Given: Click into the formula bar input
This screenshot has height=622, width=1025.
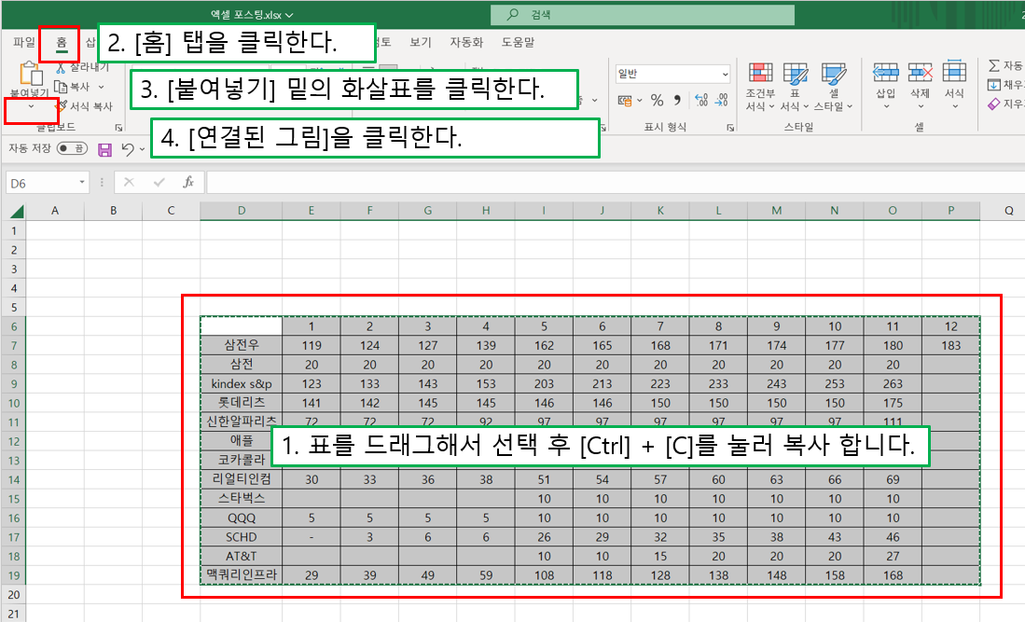Looking at the screenshot, I should point(615,182).
